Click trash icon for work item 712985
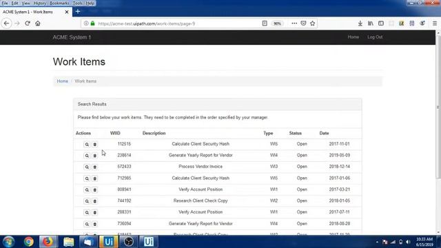The height and width of the screenshot is (248, 441). 95,178
